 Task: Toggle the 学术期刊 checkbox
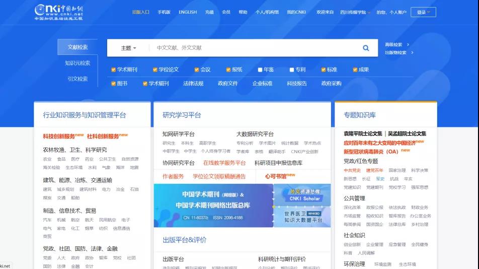(114, 70)
